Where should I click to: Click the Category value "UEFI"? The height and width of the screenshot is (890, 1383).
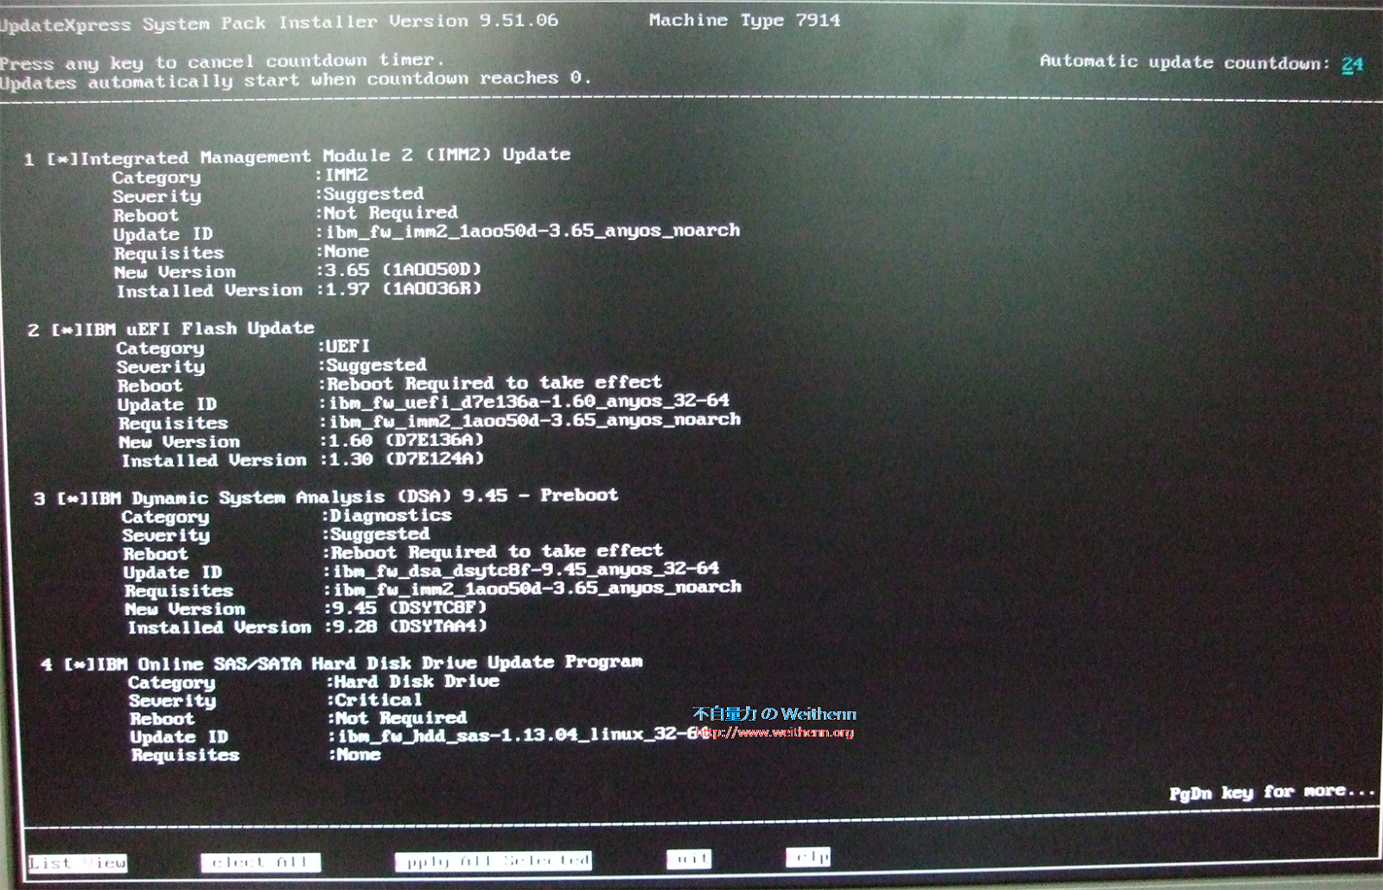pos(348,346)
